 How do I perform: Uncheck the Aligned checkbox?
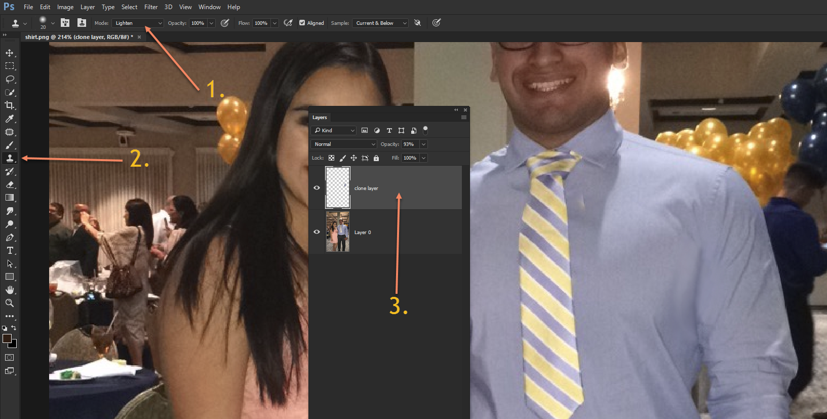(302, 23)
